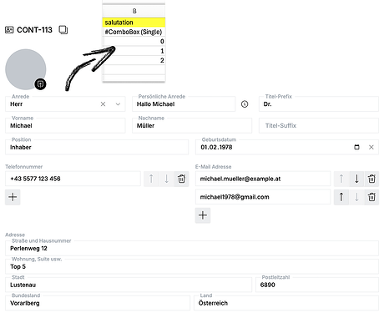Viewport: 384px width, 313px height.
Task: Click the Land field Österreich
Action: click(286, 303)
